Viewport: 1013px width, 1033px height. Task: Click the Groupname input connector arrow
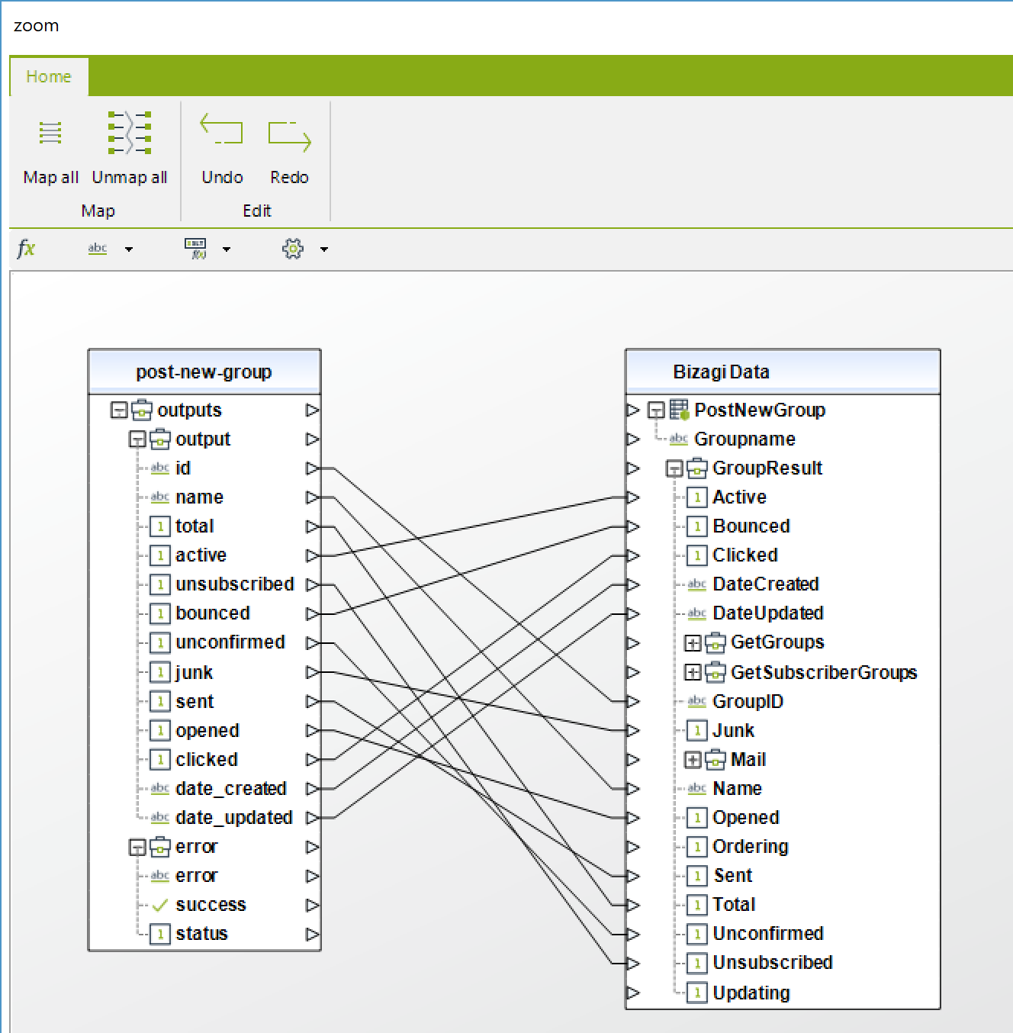point(632,439)
